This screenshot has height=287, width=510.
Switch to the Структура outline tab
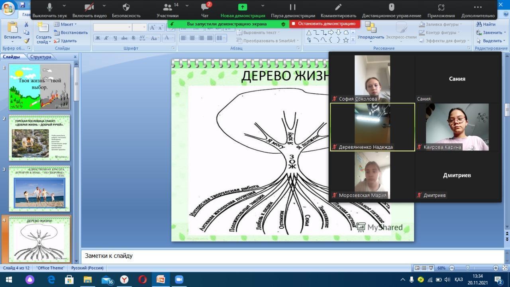tap(41, 57)
